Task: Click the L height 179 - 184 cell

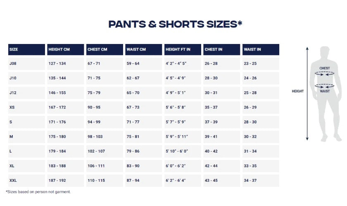Action: [66, 151]
